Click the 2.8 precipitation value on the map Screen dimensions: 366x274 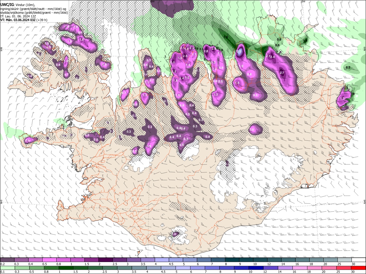coord(206,51)
